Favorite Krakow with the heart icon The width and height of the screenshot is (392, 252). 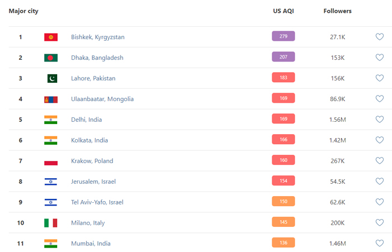coord(379,161)
